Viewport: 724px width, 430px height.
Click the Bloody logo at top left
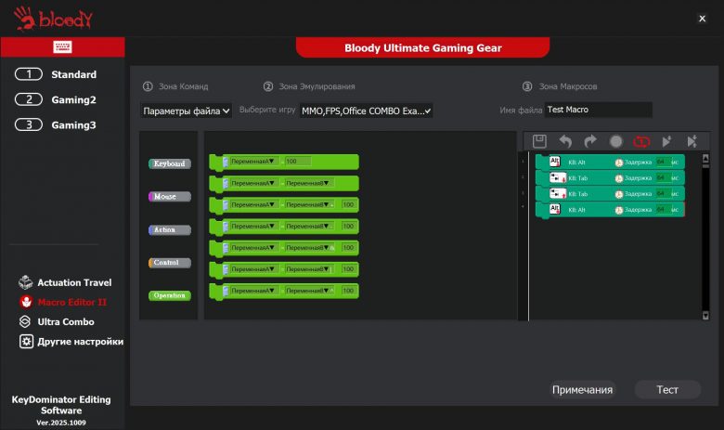click(x=53, y=19)
